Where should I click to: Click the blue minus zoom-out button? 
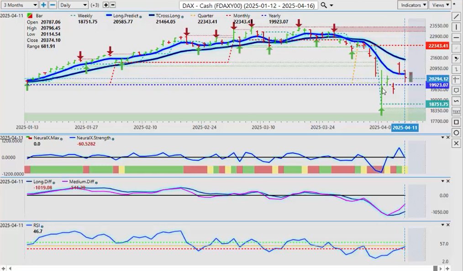(x=53, y=5)
